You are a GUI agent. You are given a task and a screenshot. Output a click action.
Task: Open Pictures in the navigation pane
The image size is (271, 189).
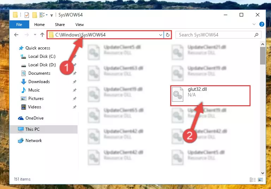point(36,99)
